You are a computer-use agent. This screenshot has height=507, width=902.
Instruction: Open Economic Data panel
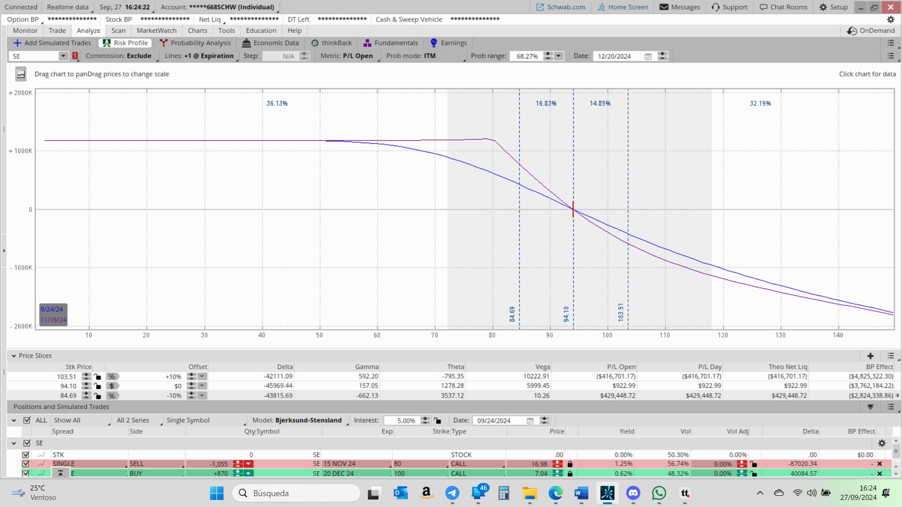271,43
